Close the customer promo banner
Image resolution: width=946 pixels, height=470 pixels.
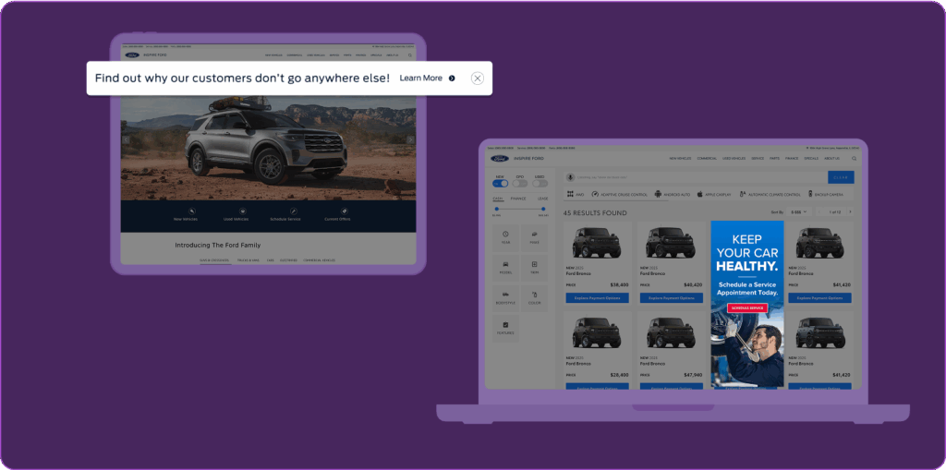pyautogui.click(x=478, y=78)
